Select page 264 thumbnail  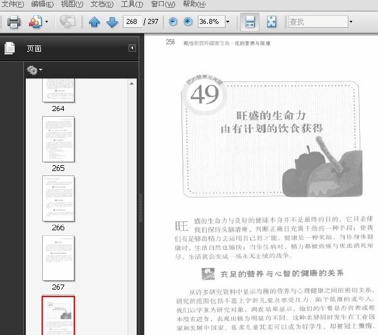coord(59,90)
